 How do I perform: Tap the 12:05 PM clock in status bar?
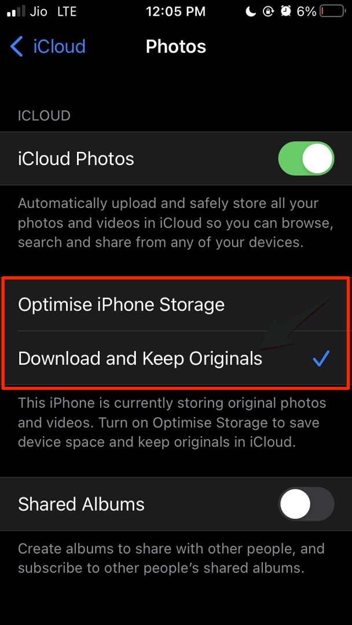pos(175,12)
